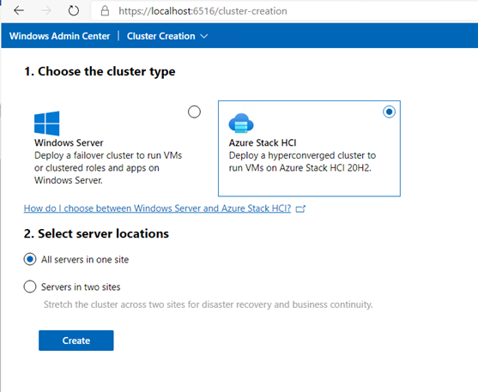Select the Azure Stack HCI radio button
Screen dimensions: 478x392
[389, 112]
